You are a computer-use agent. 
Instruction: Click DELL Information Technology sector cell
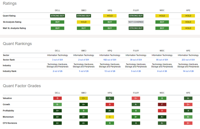click(57, 55)
